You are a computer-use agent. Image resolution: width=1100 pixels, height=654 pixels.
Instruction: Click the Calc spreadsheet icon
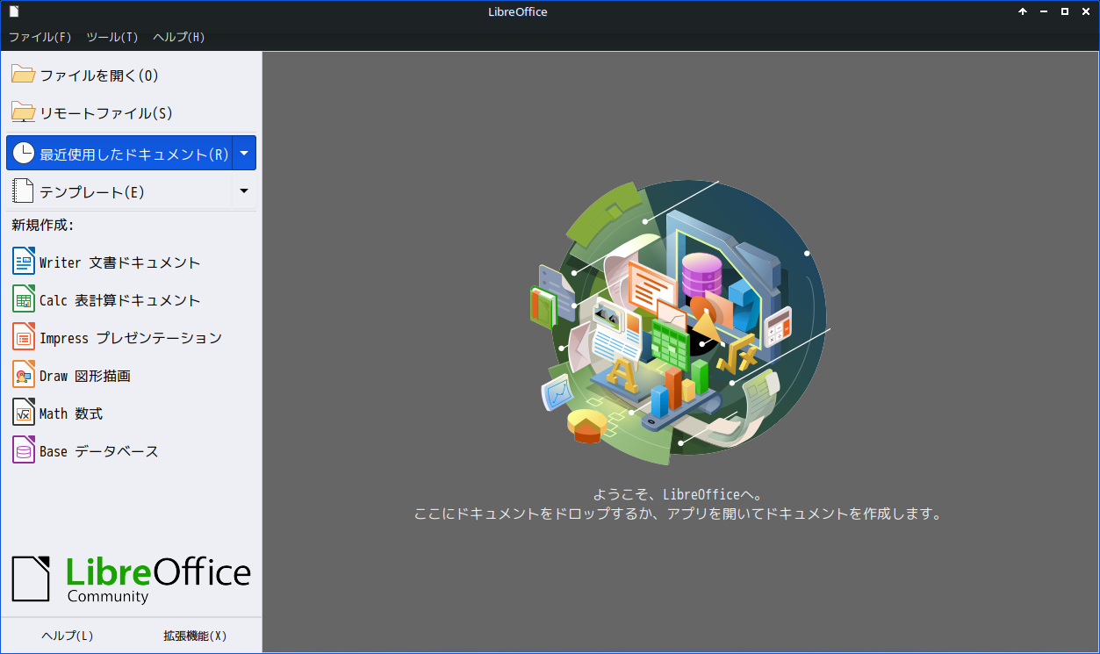pos(24,299)
